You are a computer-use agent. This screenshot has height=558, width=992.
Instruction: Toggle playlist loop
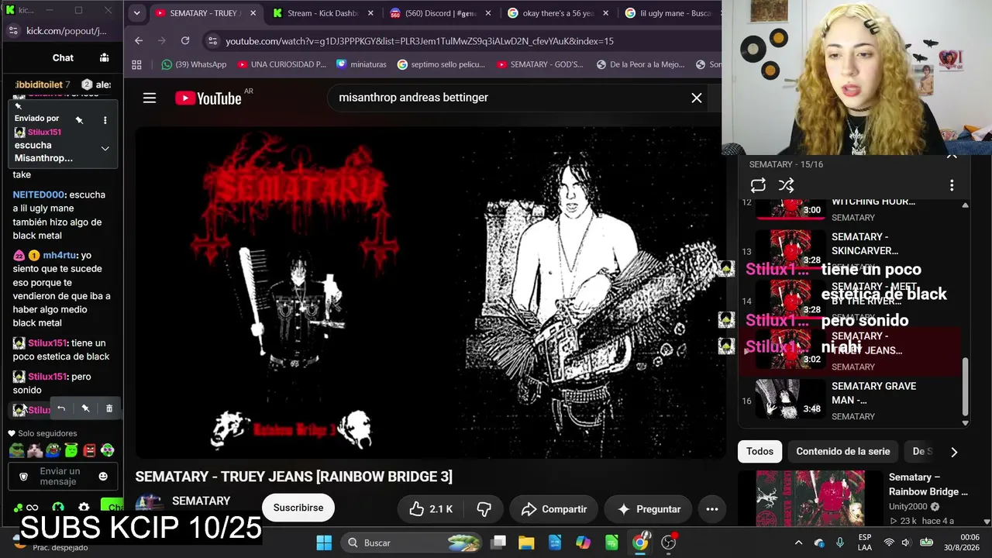758,185
